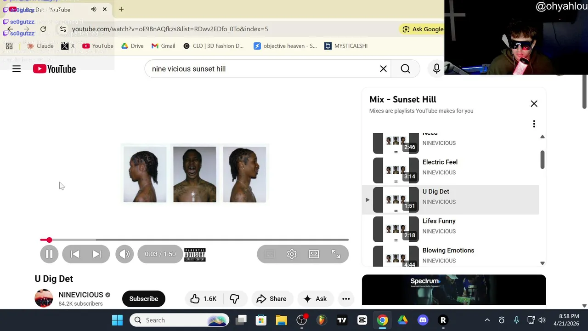Play Electric Feel from the mix
This screenshot has width=588, height=331.
[x=450, y=170]
